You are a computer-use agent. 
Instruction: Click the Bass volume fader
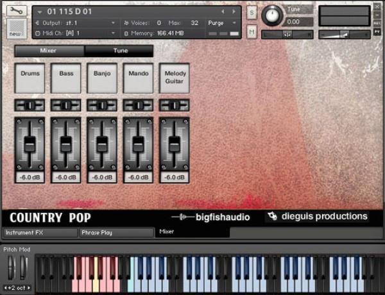coord(66,144)
